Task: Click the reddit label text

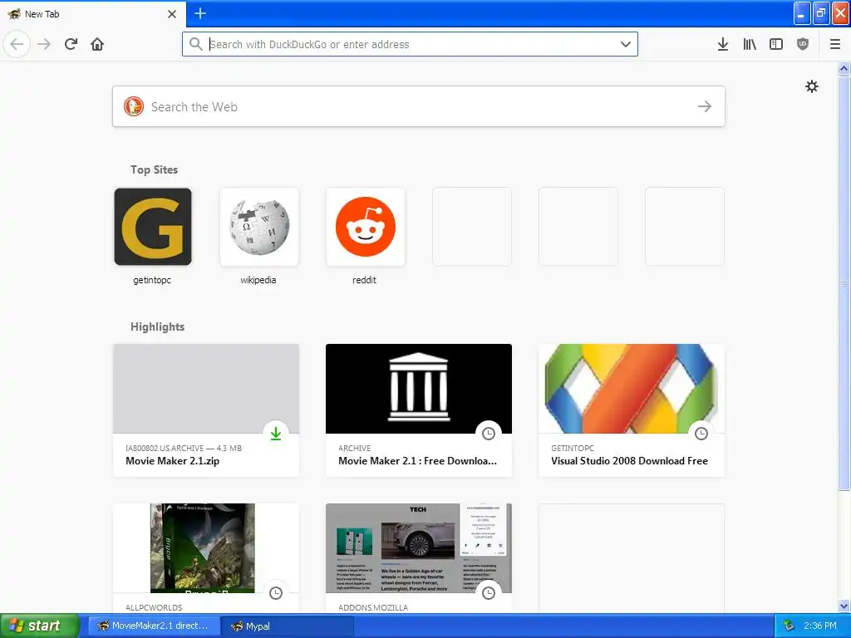Action: (x=364, y=280)
